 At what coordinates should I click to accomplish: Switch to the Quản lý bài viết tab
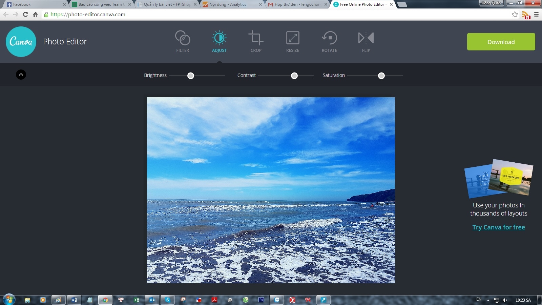coord(166,4)
